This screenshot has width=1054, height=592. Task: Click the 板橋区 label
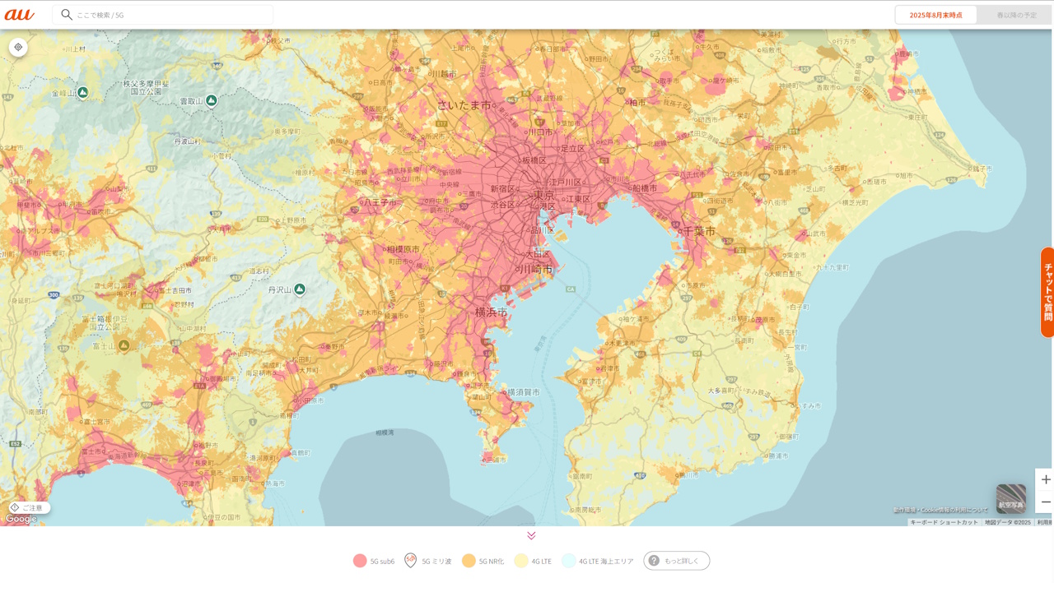click(534, 160)
